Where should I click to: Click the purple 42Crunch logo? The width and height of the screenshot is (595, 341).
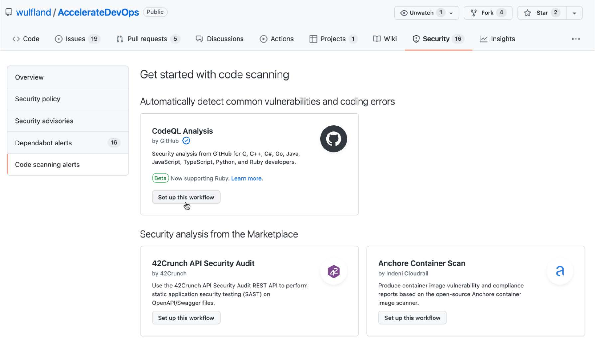pos(333,271)
